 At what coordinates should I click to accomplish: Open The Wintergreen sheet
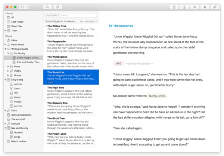coord(71,62)
